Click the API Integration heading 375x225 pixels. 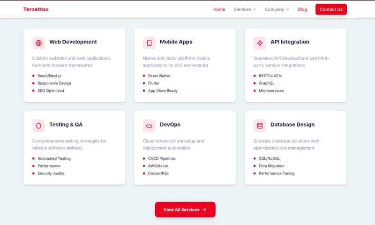coord(290,42)
